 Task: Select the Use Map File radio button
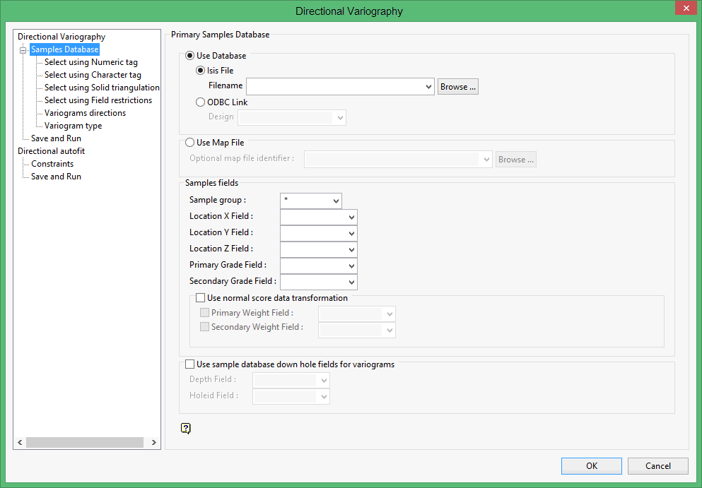pos(189,143)
